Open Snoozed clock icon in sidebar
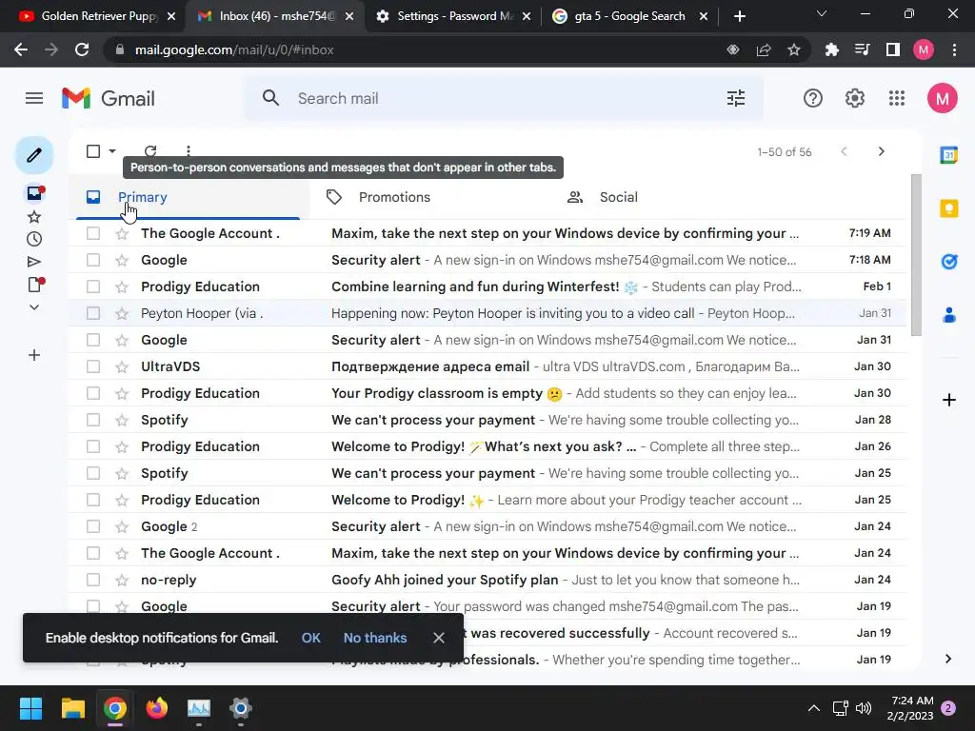This screenshot has width=975, height=731. pyautogui.click(x=34, y=239)
